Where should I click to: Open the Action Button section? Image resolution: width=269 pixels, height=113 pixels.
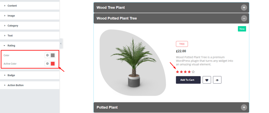[x=30, y=85]
